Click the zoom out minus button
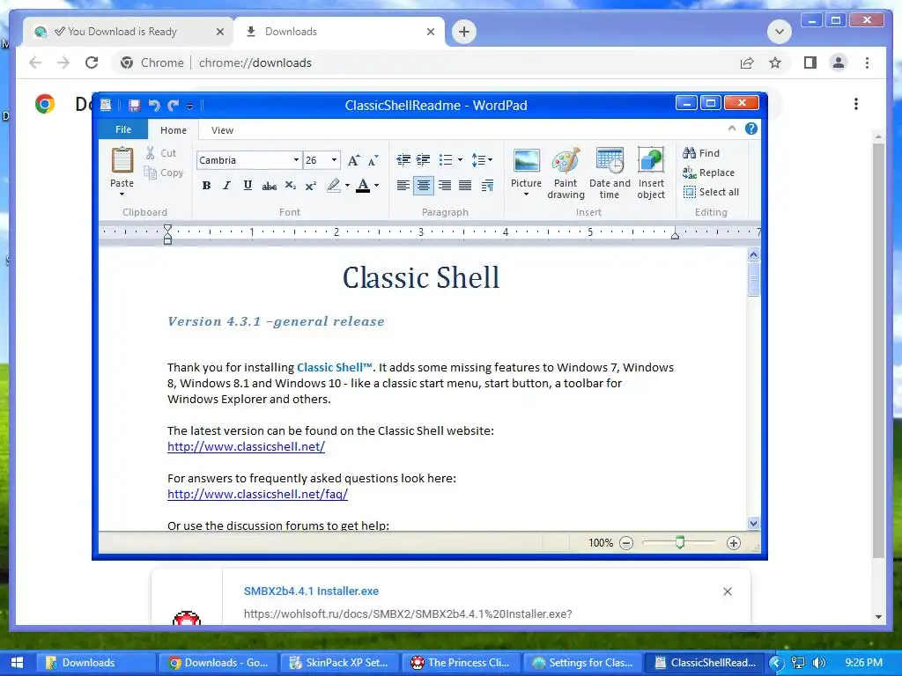The height and width of the screenshot is (676, 902). [626, 543]
